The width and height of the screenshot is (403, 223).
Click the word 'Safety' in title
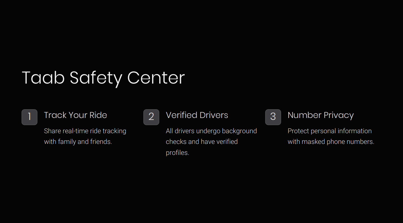point(96,78)
